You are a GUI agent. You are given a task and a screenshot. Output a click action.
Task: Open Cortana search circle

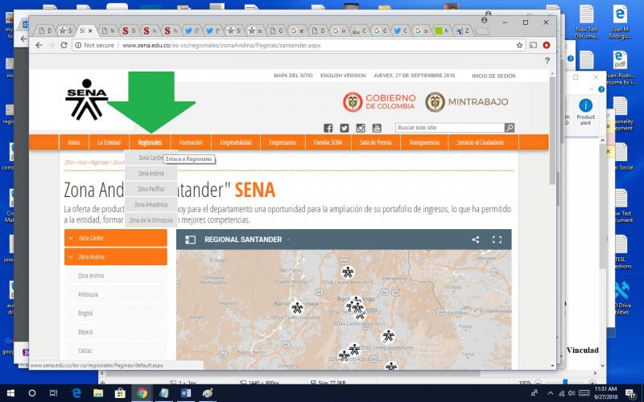coord(32,393)
